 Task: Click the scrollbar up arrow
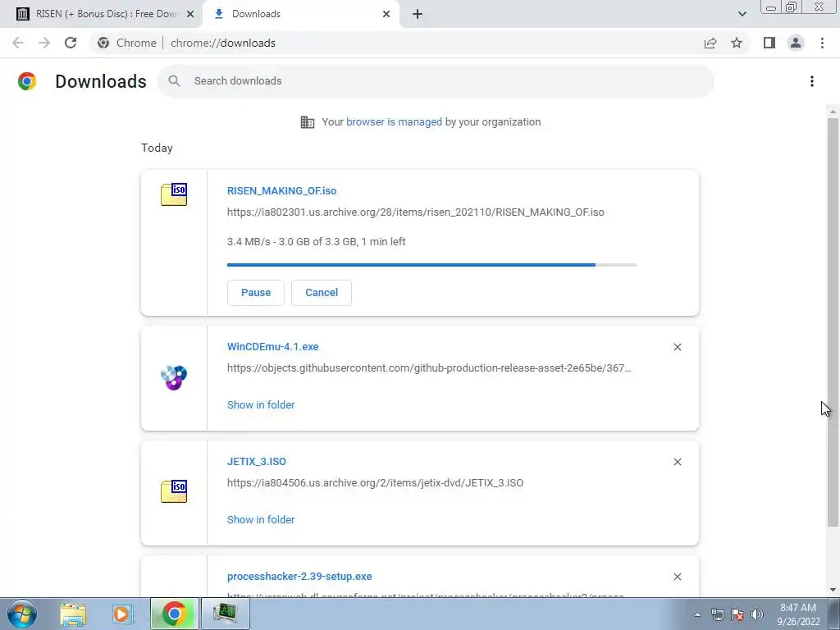coord(833,112)
